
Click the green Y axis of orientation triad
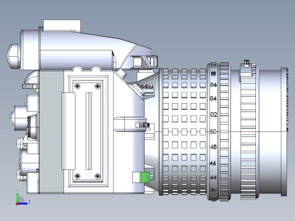pos(17,198)
